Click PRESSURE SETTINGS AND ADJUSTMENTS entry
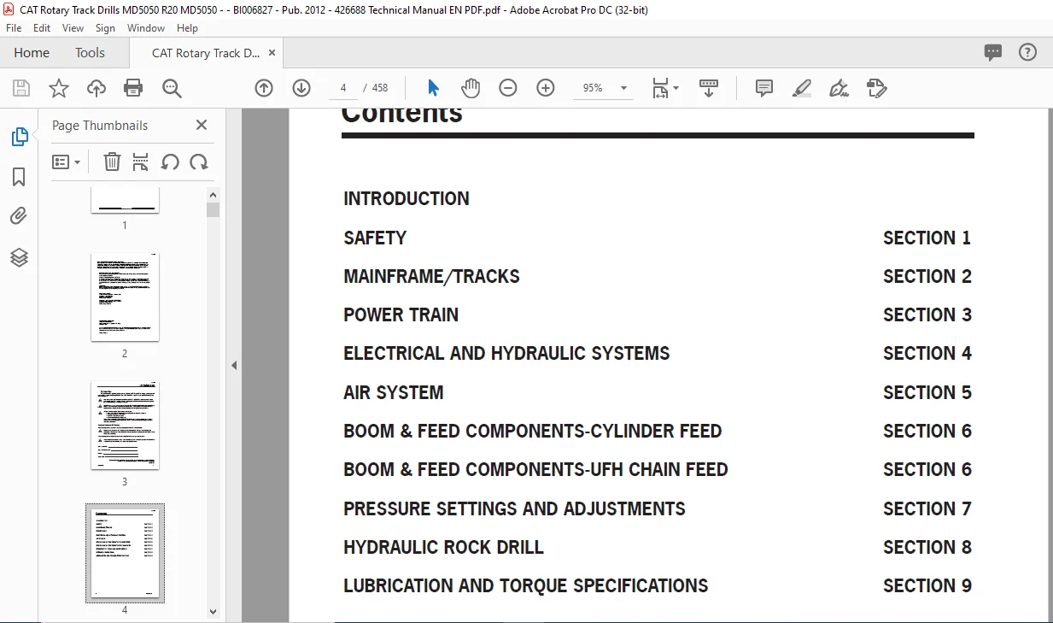 point(514,508)
